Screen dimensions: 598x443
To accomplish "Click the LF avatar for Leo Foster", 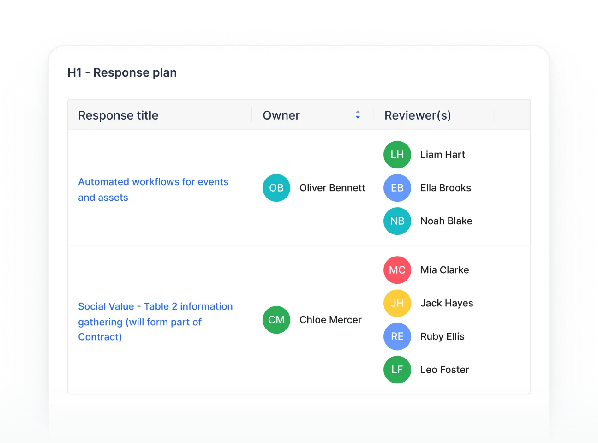I will click(397, 370).
